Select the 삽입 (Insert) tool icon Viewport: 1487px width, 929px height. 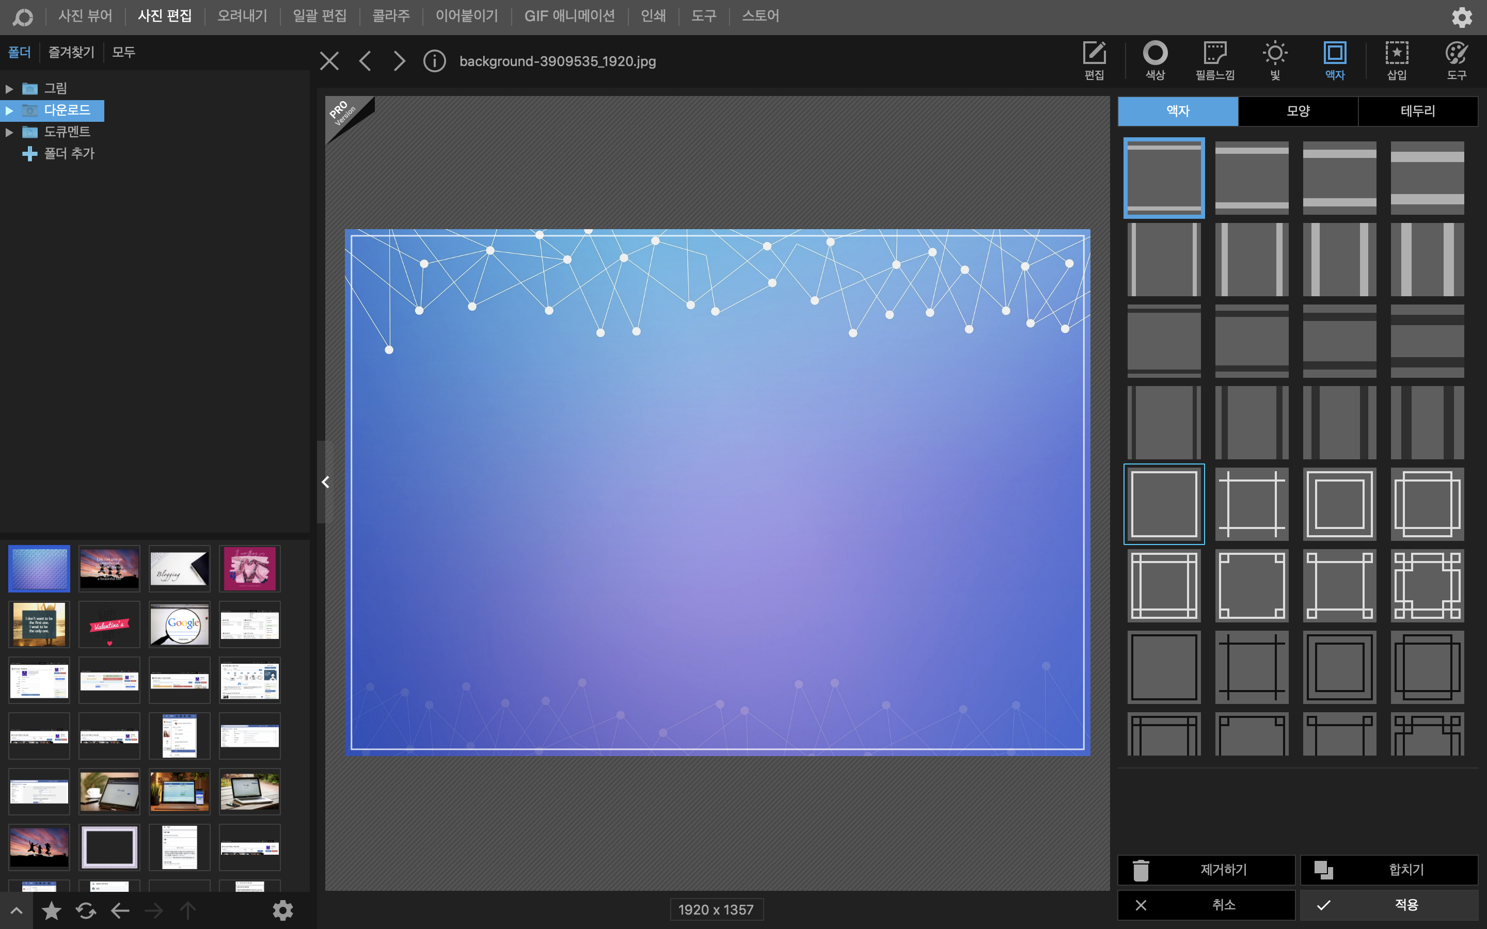tap(1396, 59)
